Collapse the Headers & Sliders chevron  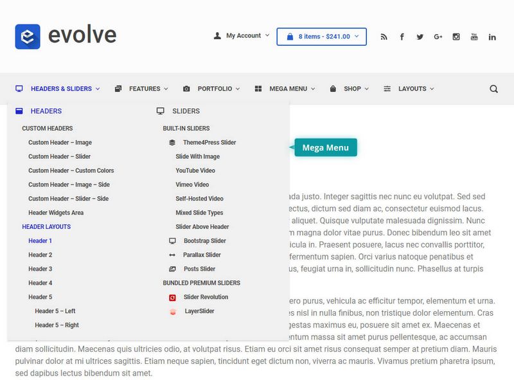(98, 89)
